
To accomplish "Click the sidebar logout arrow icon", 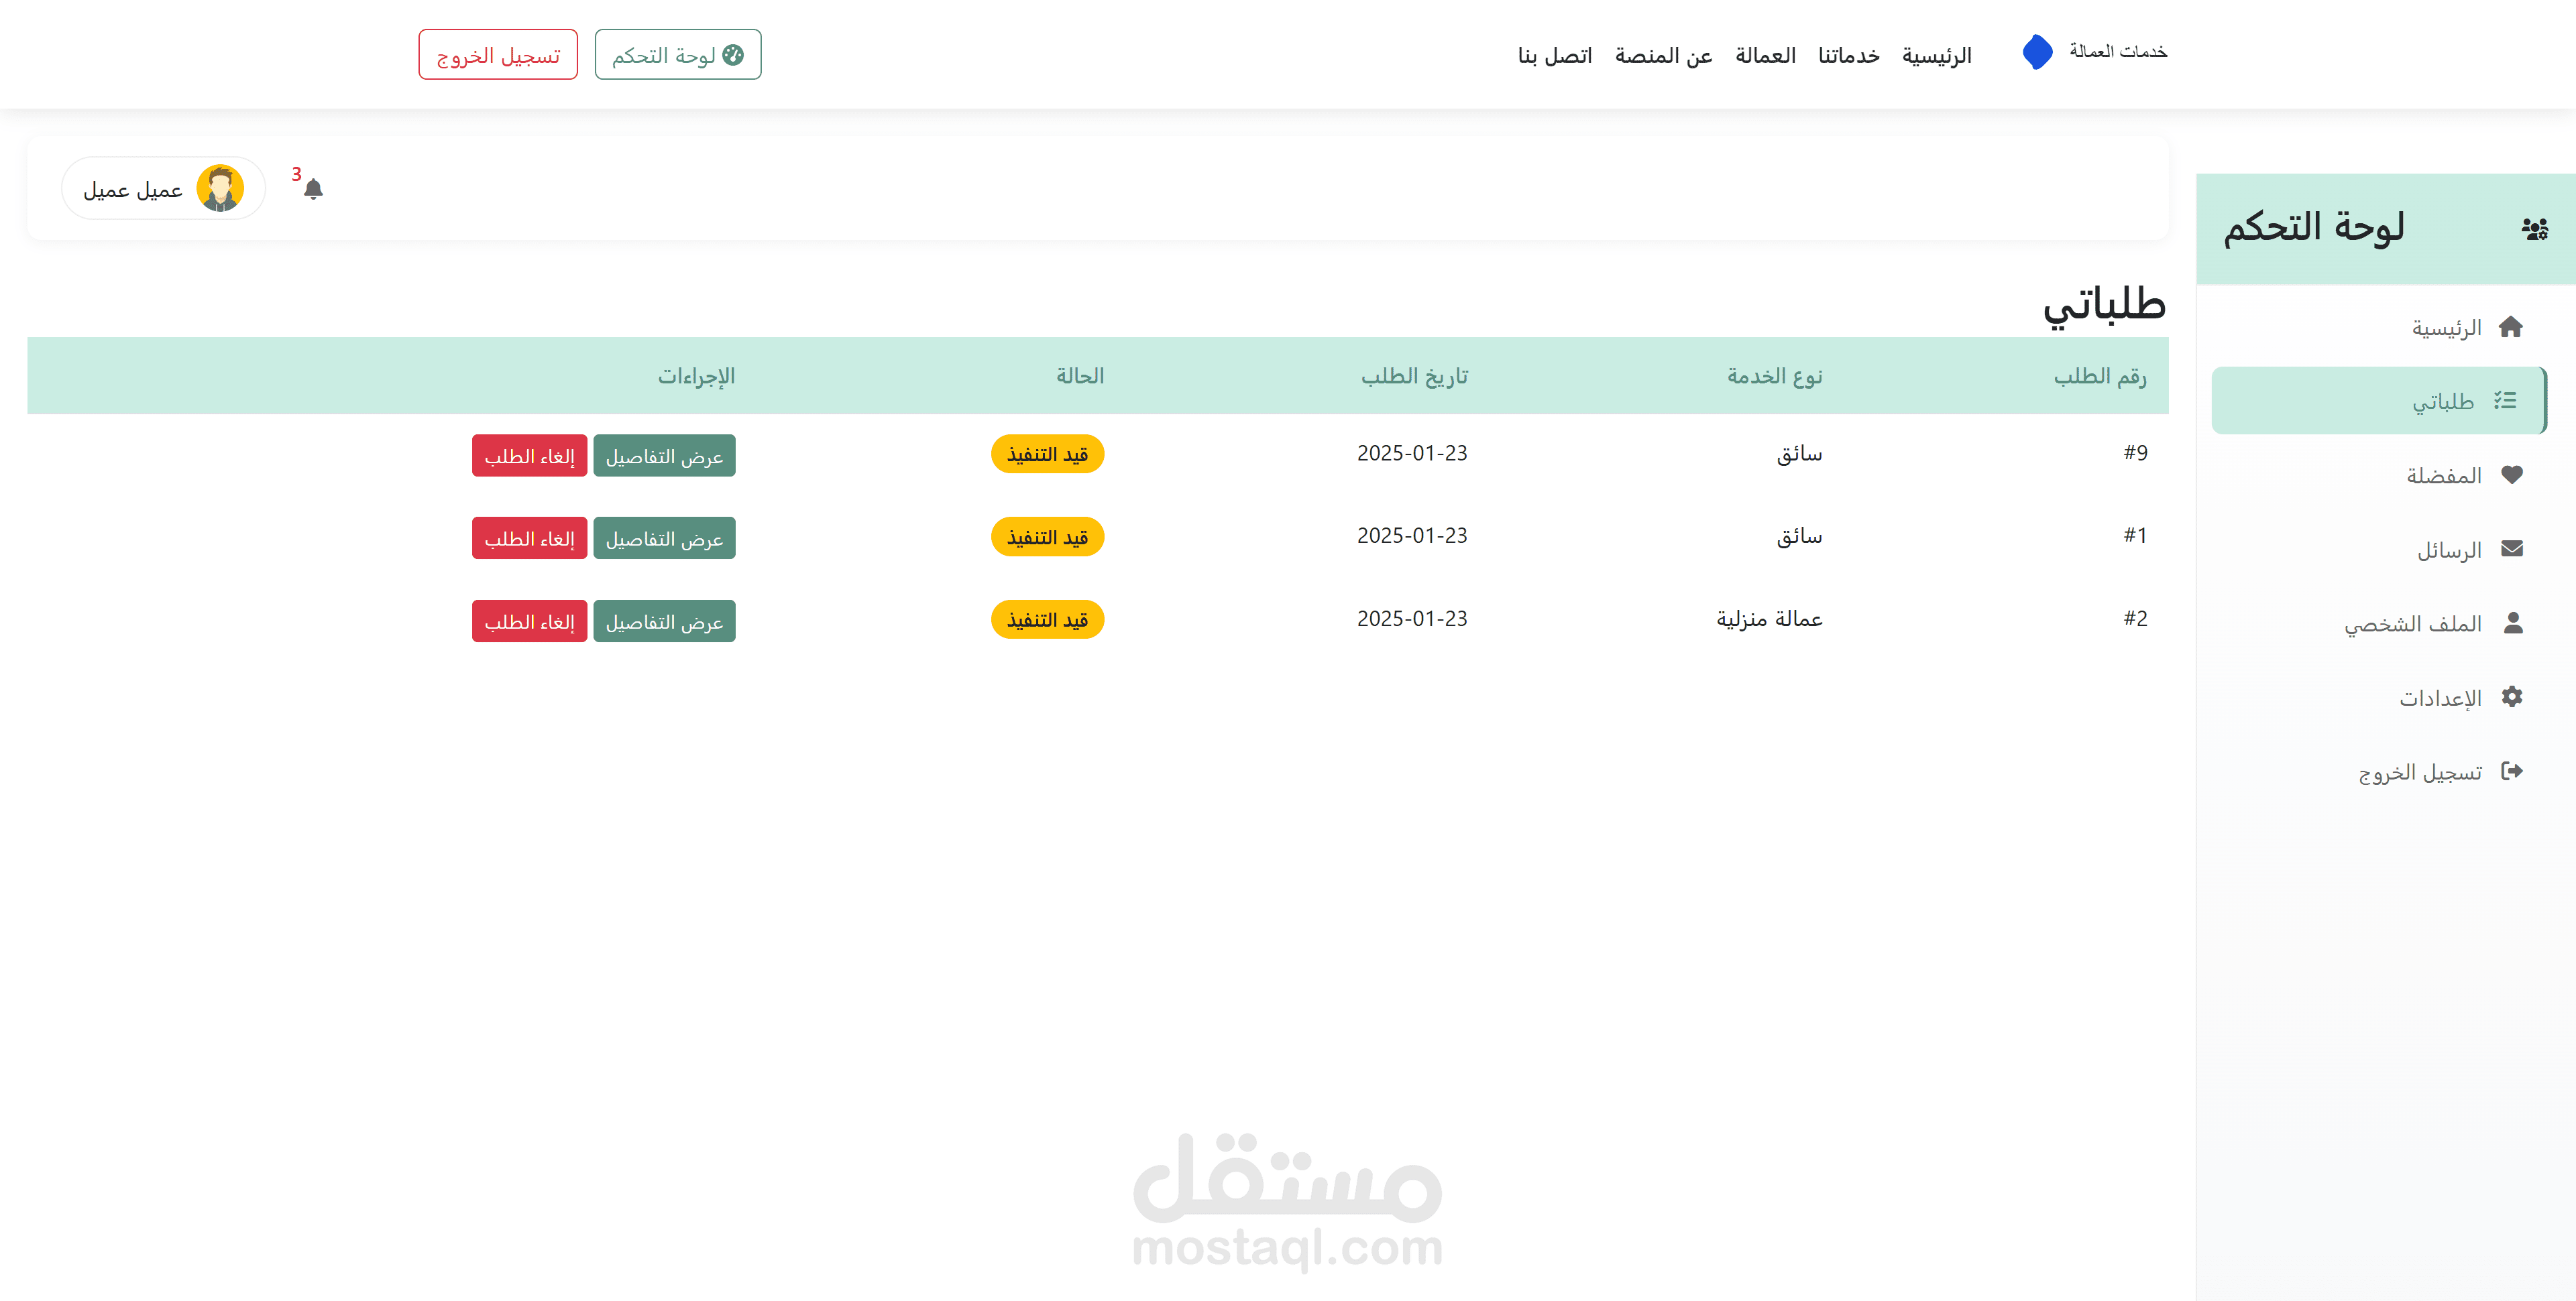I will [x=2511, y=770].
